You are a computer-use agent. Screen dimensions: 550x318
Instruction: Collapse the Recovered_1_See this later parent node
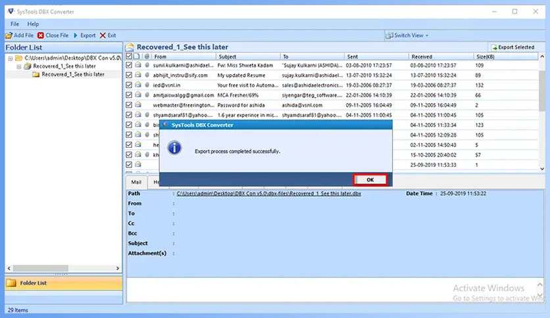coord(19,66)
